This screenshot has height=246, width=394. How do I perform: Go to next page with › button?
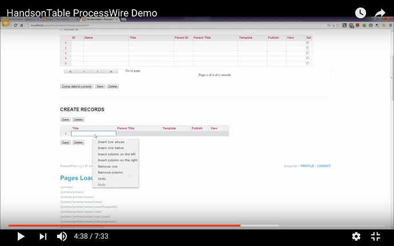pos(98,71)
